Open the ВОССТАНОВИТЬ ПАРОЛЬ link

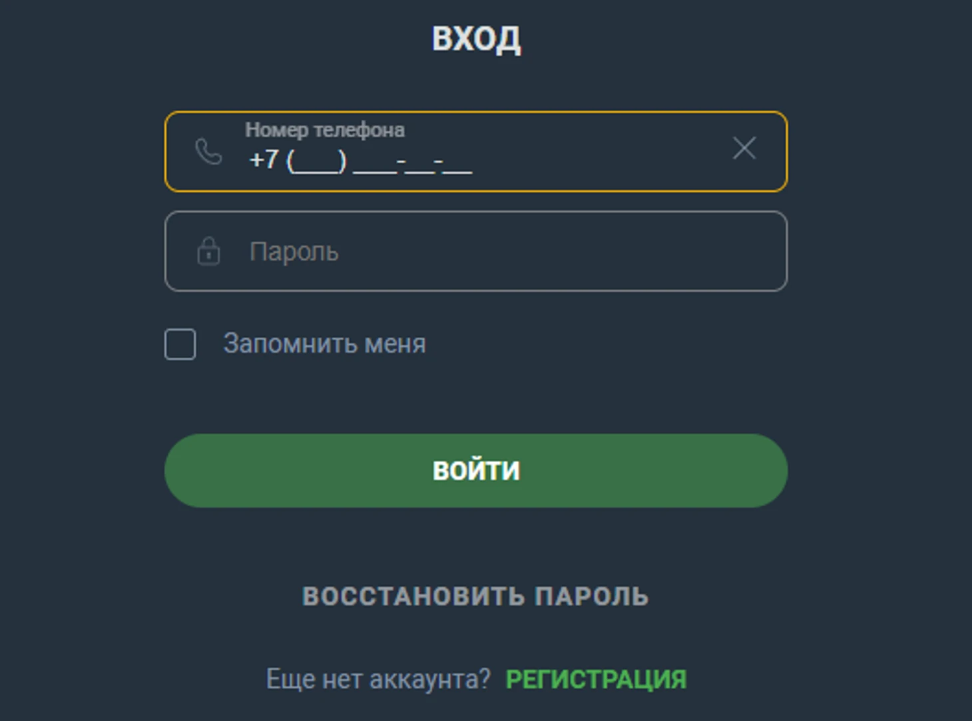[x=475, y=597]
